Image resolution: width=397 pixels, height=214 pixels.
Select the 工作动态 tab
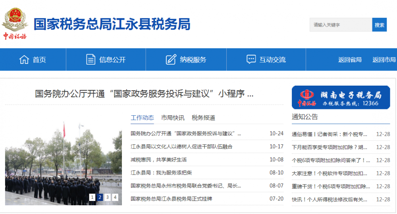(142, 118)
